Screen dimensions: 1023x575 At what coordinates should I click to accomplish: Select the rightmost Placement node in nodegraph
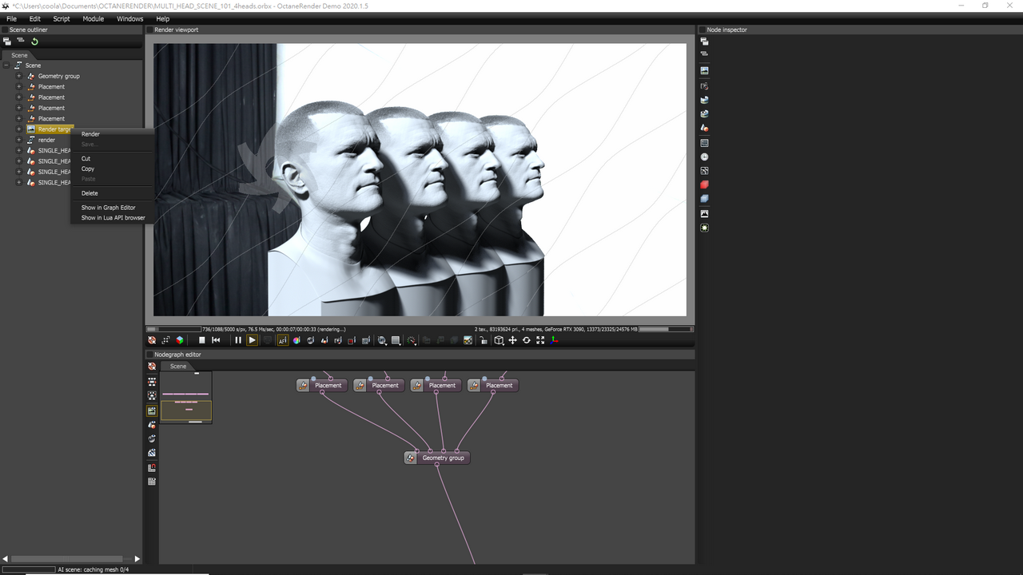pyautogui.click(x=493, y=385)
